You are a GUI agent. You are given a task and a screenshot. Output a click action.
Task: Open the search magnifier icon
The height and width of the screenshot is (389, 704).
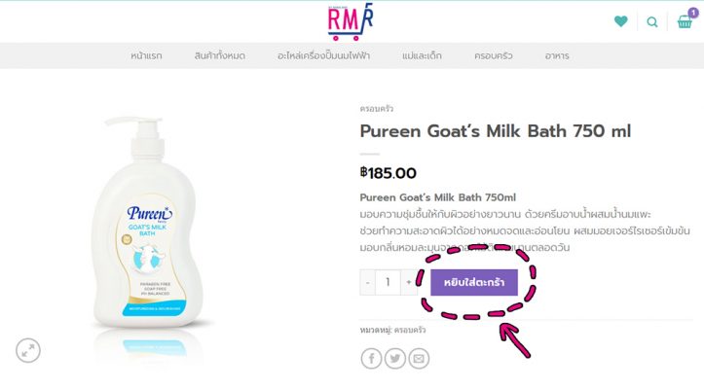click(x=652, y=21)
